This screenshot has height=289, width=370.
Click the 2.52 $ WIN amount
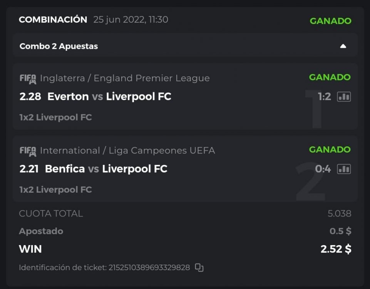pos(336,249)
